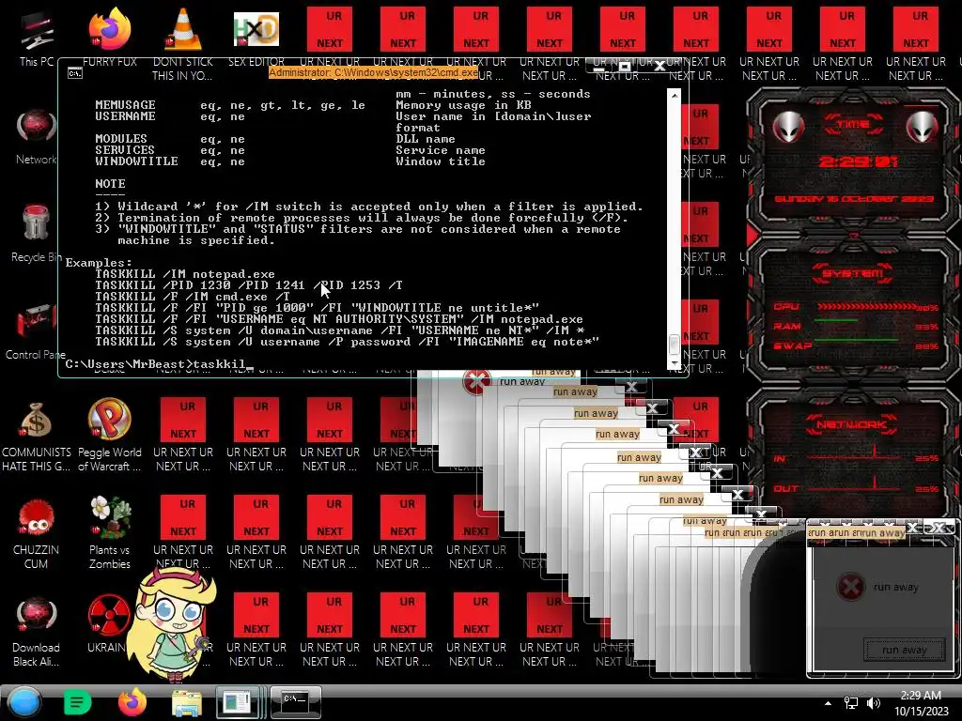Screen dimensions: 962x721
Task: Open the Control Panel desktop icon
Action: [36, 331]
